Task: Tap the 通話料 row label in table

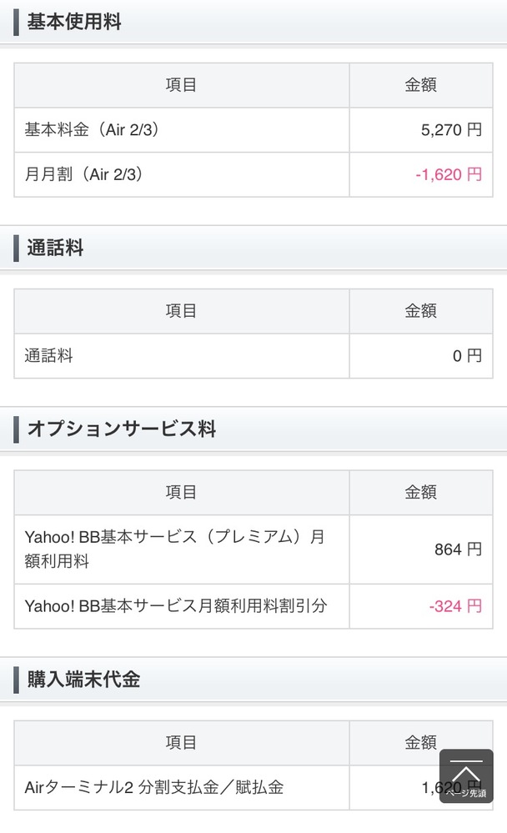Action: tap(49, 356)
